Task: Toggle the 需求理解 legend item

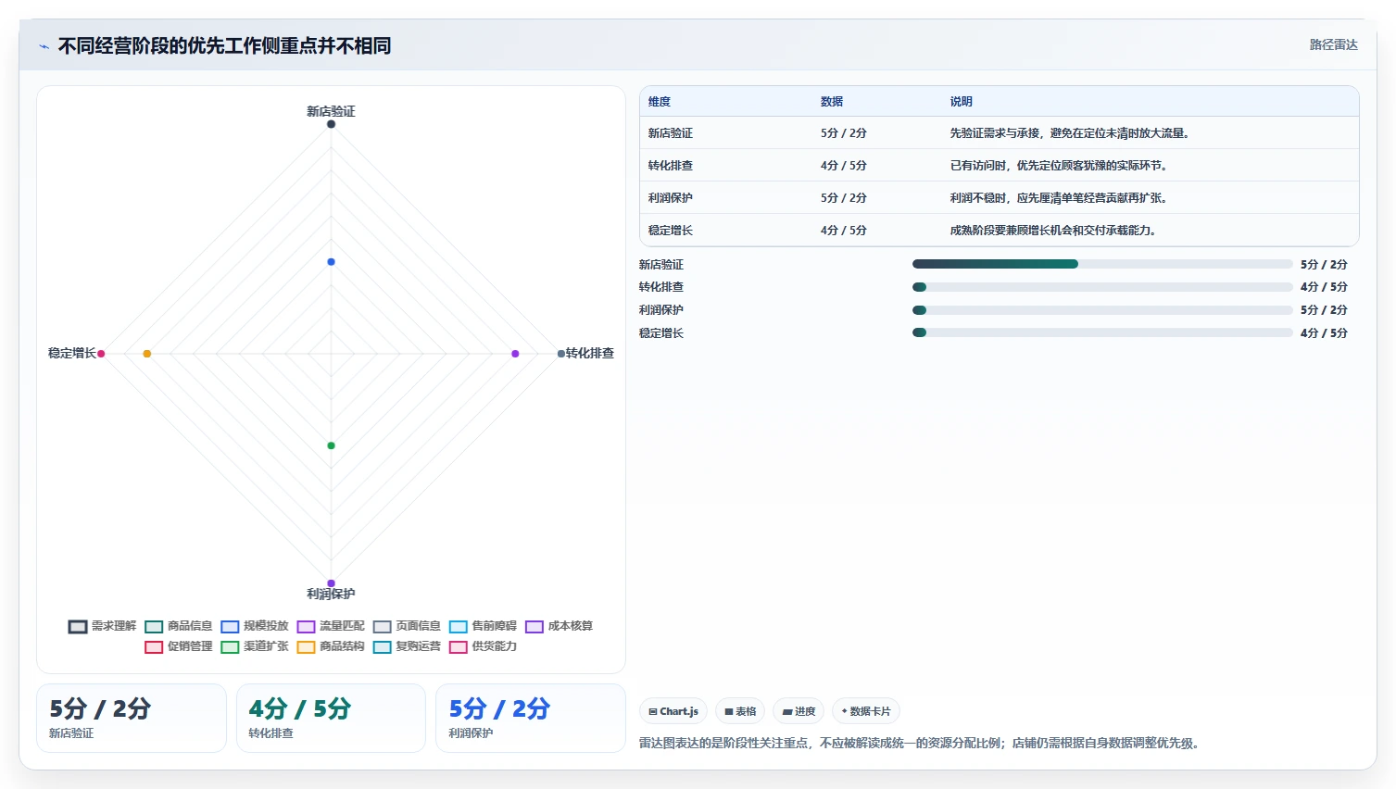Action: 103,626
